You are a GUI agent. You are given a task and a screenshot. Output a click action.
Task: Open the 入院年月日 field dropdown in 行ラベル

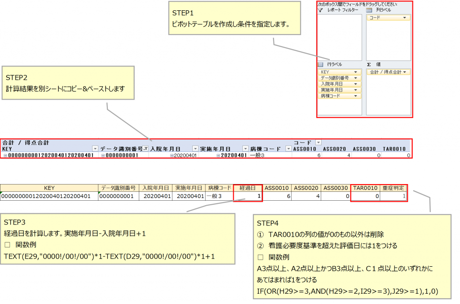(356, 83)
